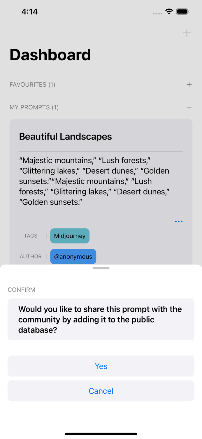Select the Midjourney tag
Screen dimensions: 202x439
[70, 236]
